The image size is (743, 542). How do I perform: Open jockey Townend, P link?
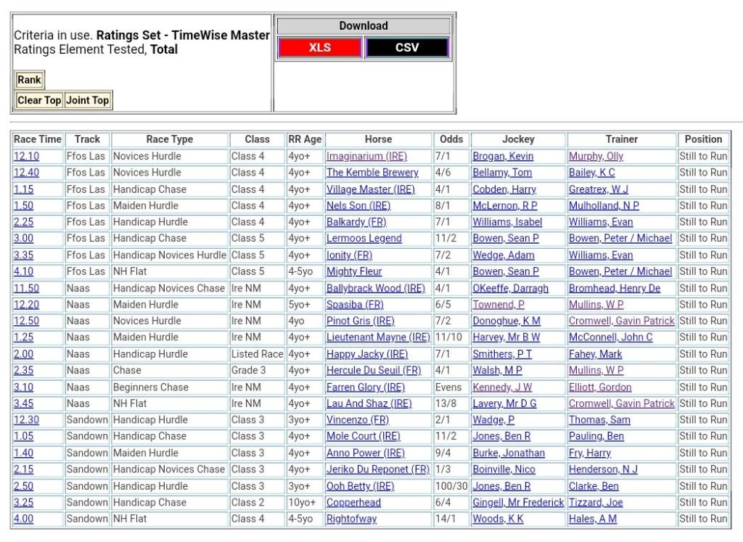click(498, 305)
